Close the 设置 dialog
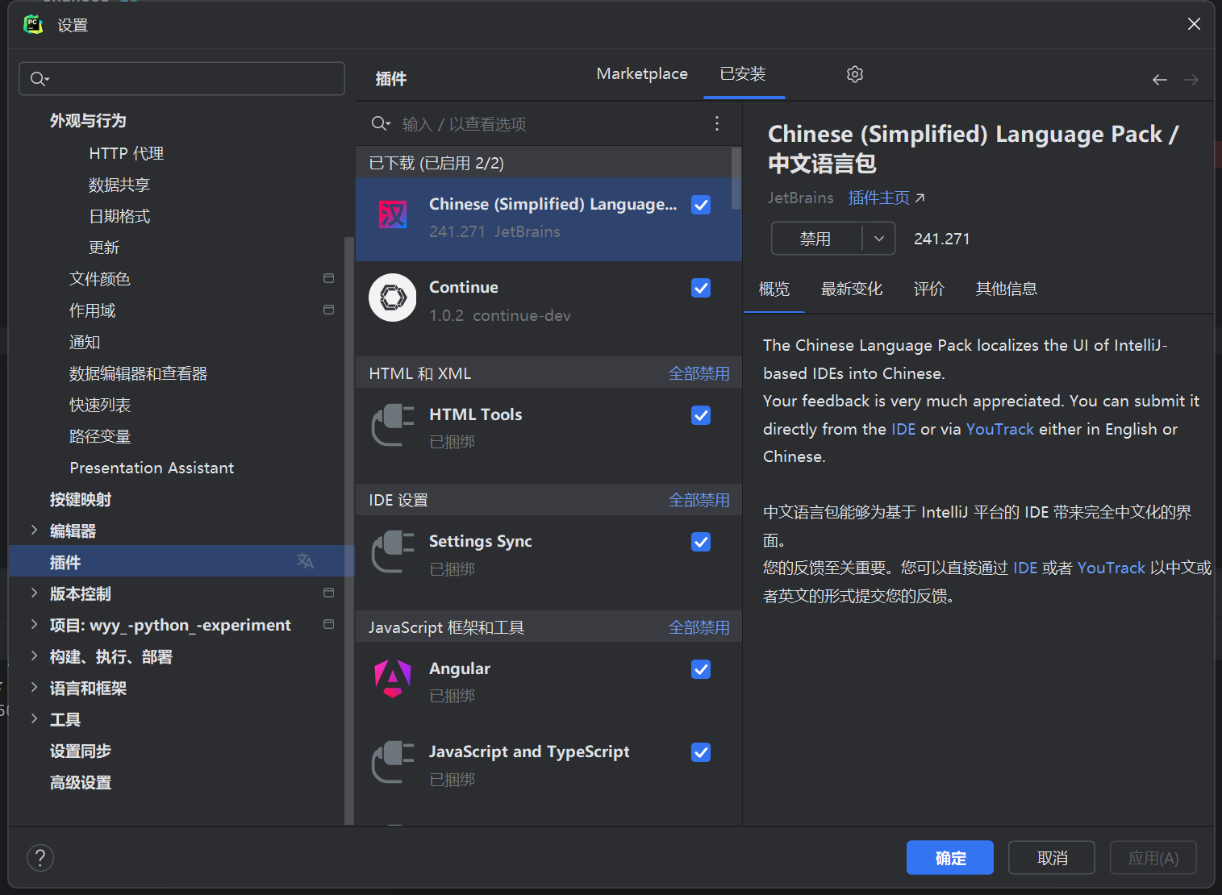Viewport: 1222px width, 895px height. (1194, 24)
